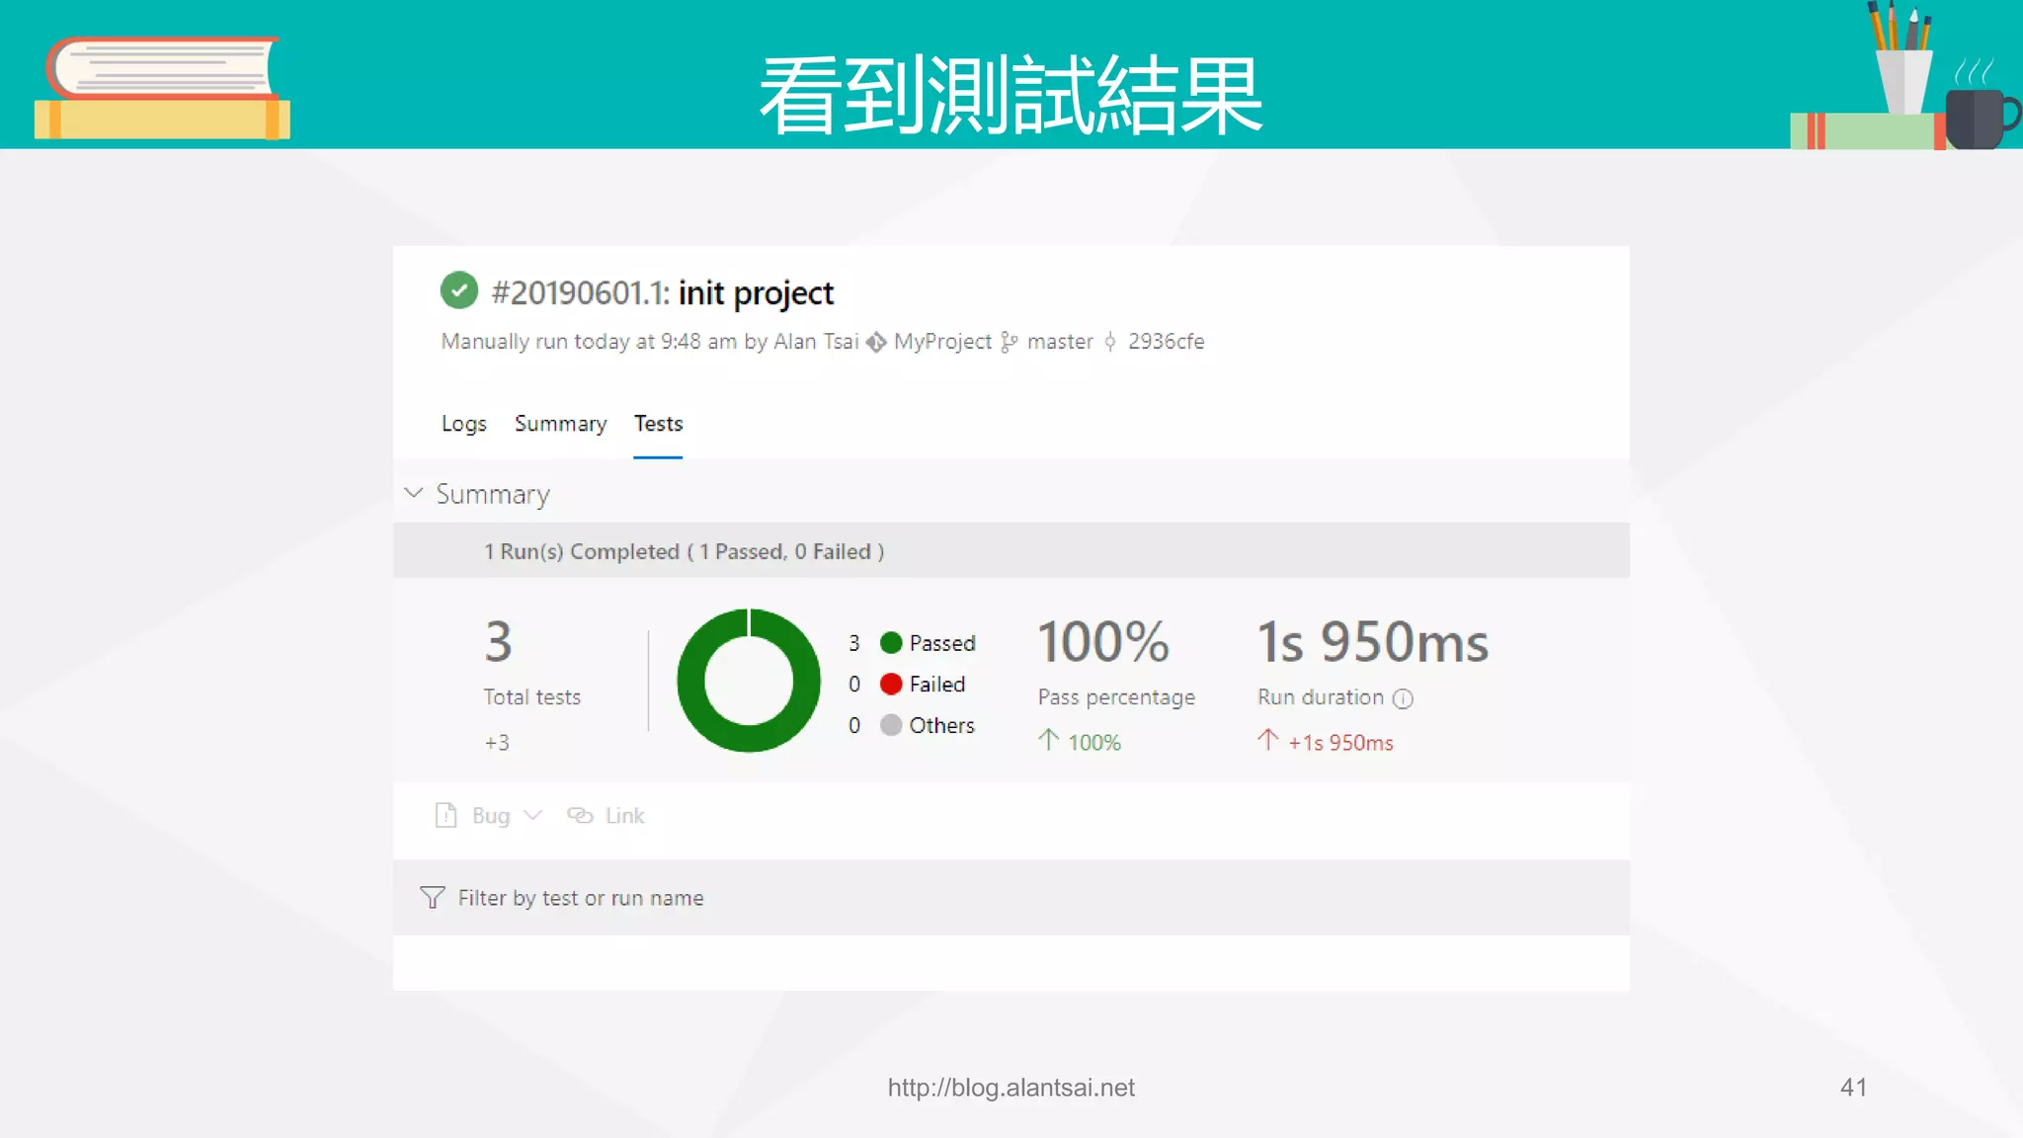This screenshot has width=2023, height=1138.
Task: Open the master branch link
Action: [x=1060, y=342]
